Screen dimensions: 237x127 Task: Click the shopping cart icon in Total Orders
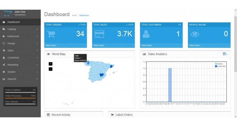click(x=51, y=34)
